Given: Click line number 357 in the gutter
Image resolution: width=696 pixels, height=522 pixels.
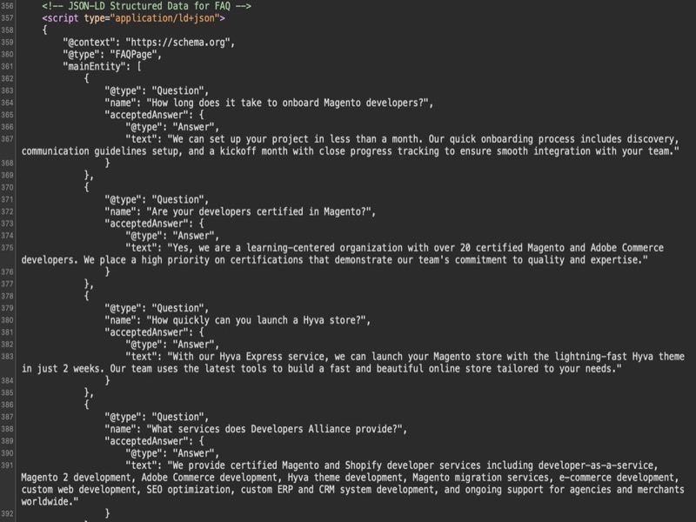Looking at the screenshot, I should coord(7,17).
